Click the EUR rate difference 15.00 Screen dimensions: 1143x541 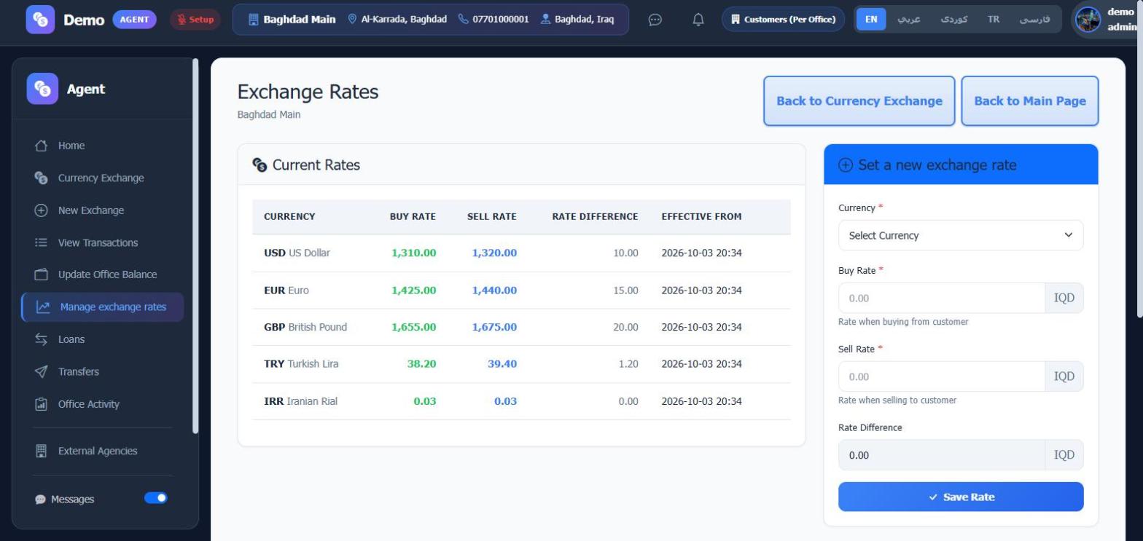pyautogui.click(x=625, y=290)
